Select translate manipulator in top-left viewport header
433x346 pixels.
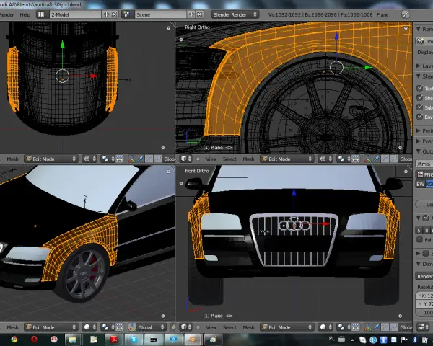(140, 159)
